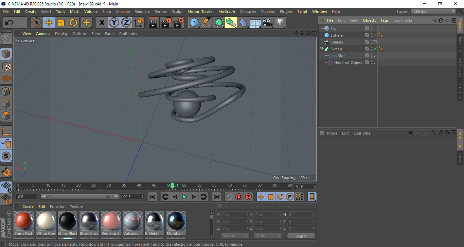
Task: Activate the Move tool
Action: tap(49, 23)
